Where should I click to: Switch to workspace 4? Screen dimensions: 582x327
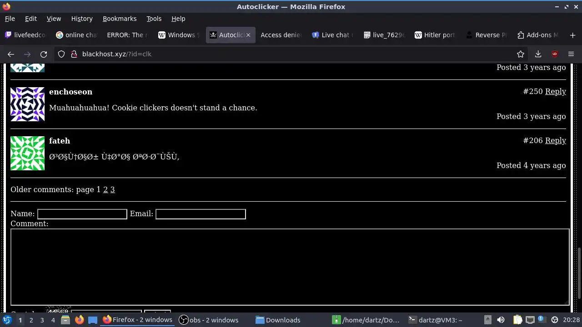[53, 320]
